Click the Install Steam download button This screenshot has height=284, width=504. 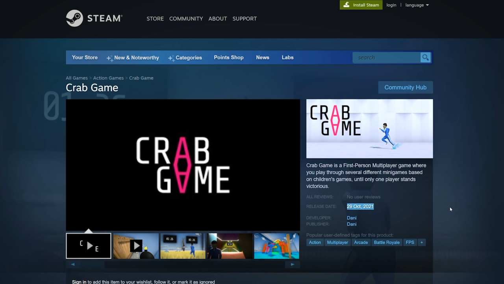(361, 5)
